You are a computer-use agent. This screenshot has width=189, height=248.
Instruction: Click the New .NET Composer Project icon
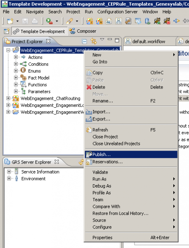point(99,21)
